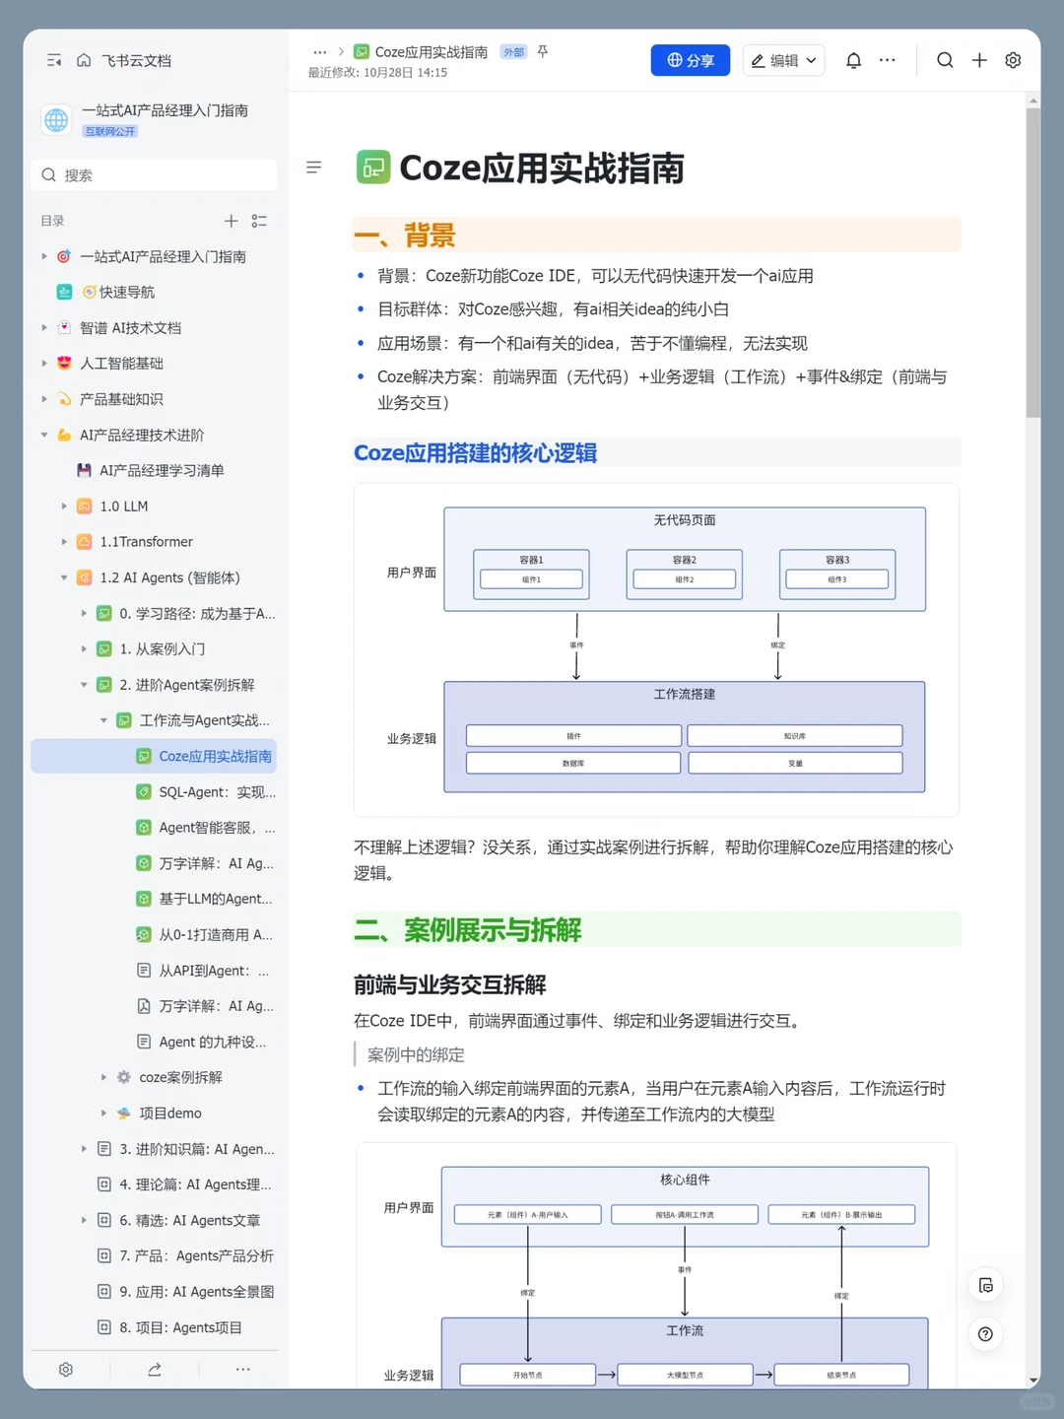Click the 飞书云文档 label
The image size is (1064, 1419).
(x=136, y=60)
